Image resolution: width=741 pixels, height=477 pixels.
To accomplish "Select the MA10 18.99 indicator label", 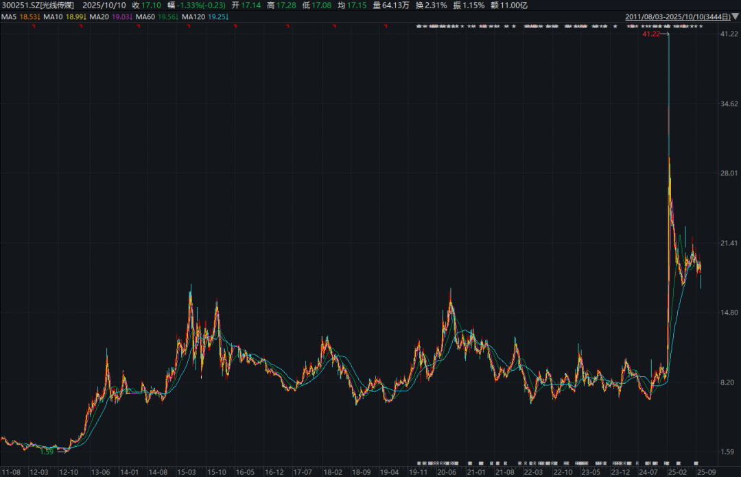I will point(64,16).
